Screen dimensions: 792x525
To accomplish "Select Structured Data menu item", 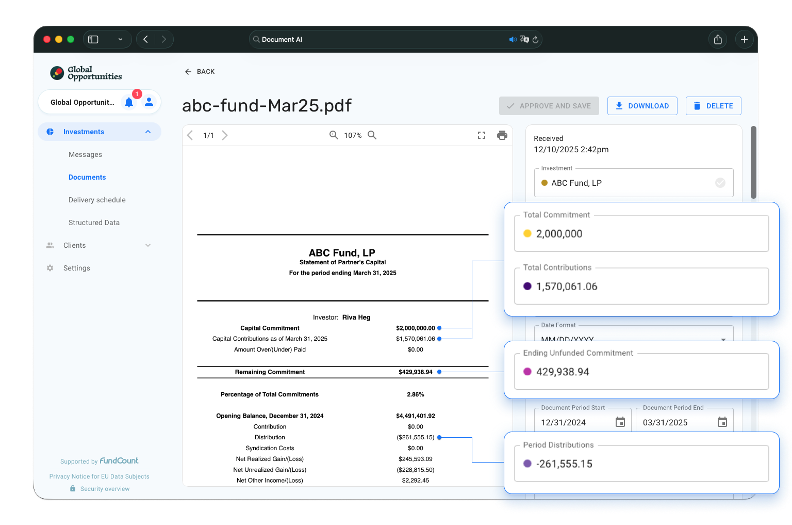I will 94,222.
